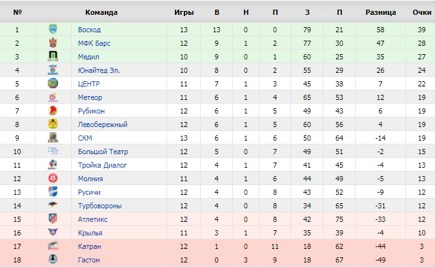Go to the Тройка Диалог team page

pyautogui.click(x=103, y=165)
